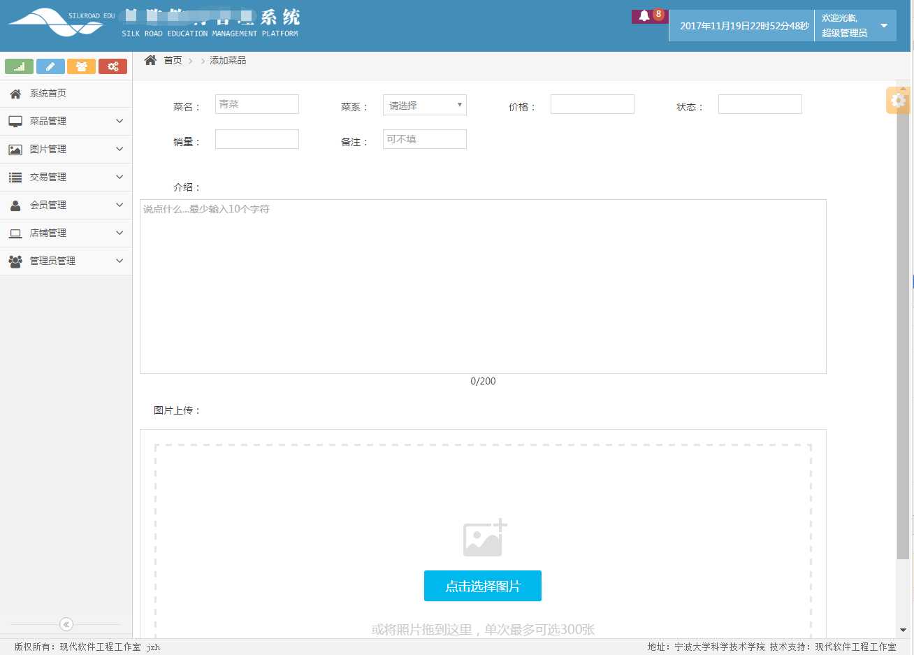
Task: Click 添加菜品 breadcrumb text
Action: click(x=228, y=60)
